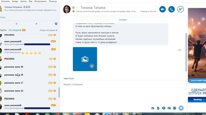
Task: Click the send file icon
Action: tap(158, 108)
